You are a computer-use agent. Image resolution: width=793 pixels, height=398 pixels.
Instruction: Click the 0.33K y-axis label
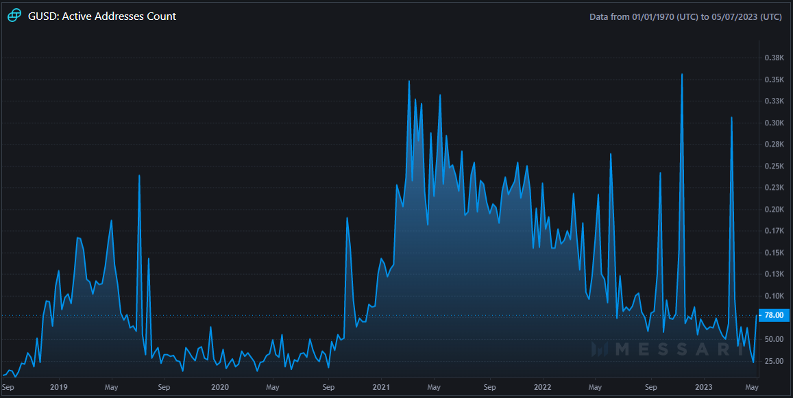pos(774,101)
